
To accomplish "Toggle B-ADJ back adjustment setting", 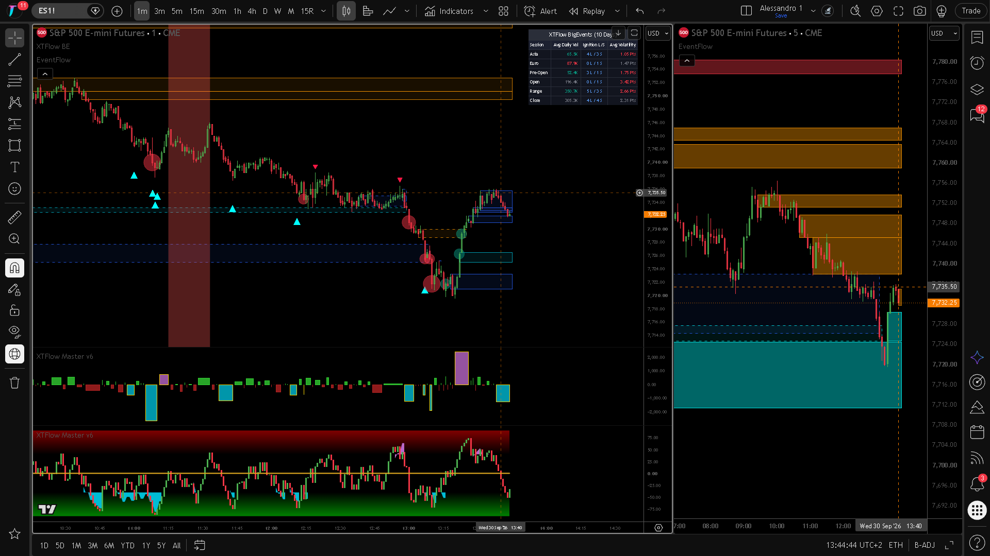I will [x=925, y=545].
